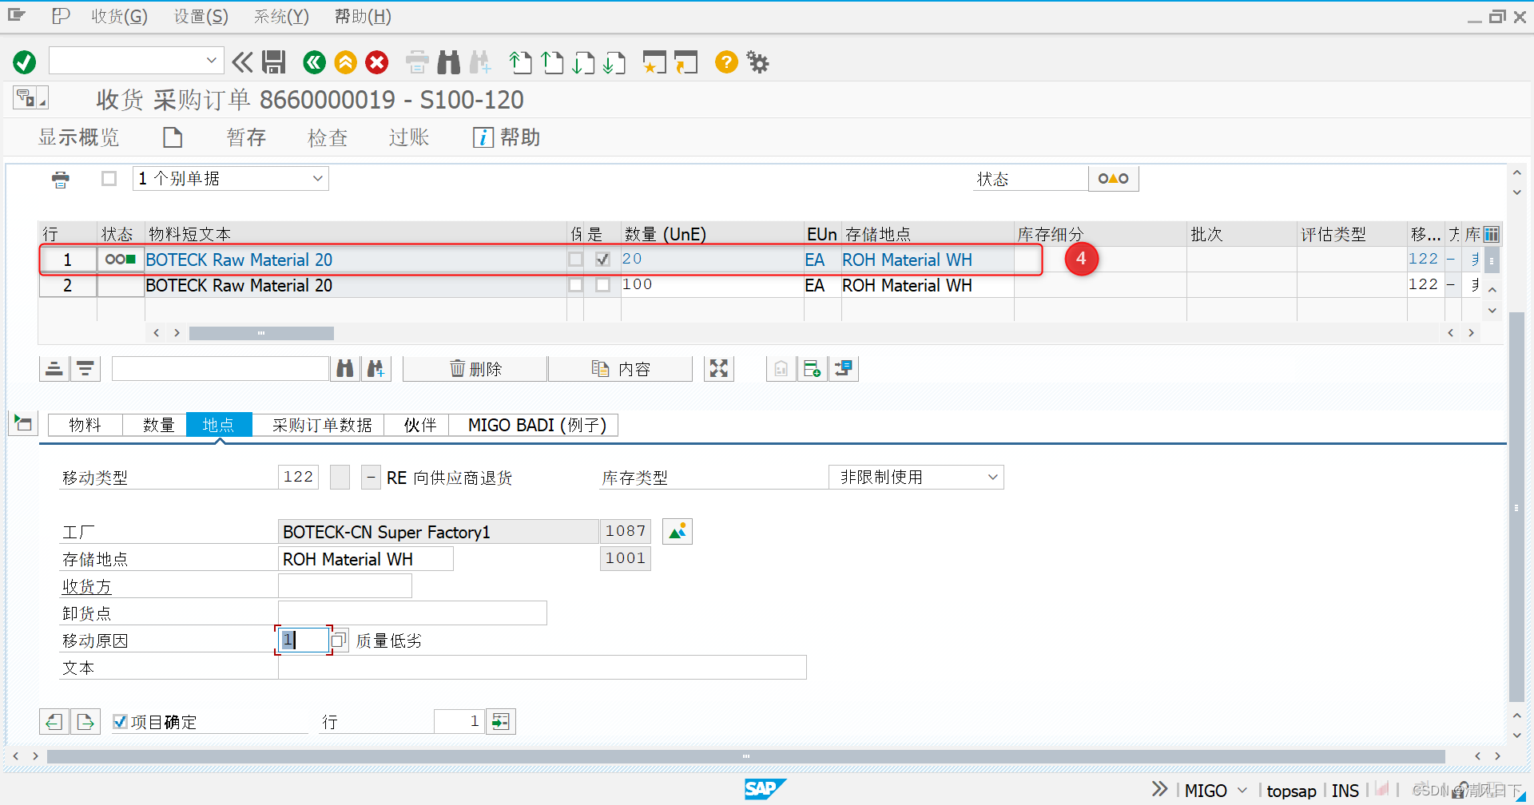
Task: Click the First page icon
Action: [x=520, y=61]
